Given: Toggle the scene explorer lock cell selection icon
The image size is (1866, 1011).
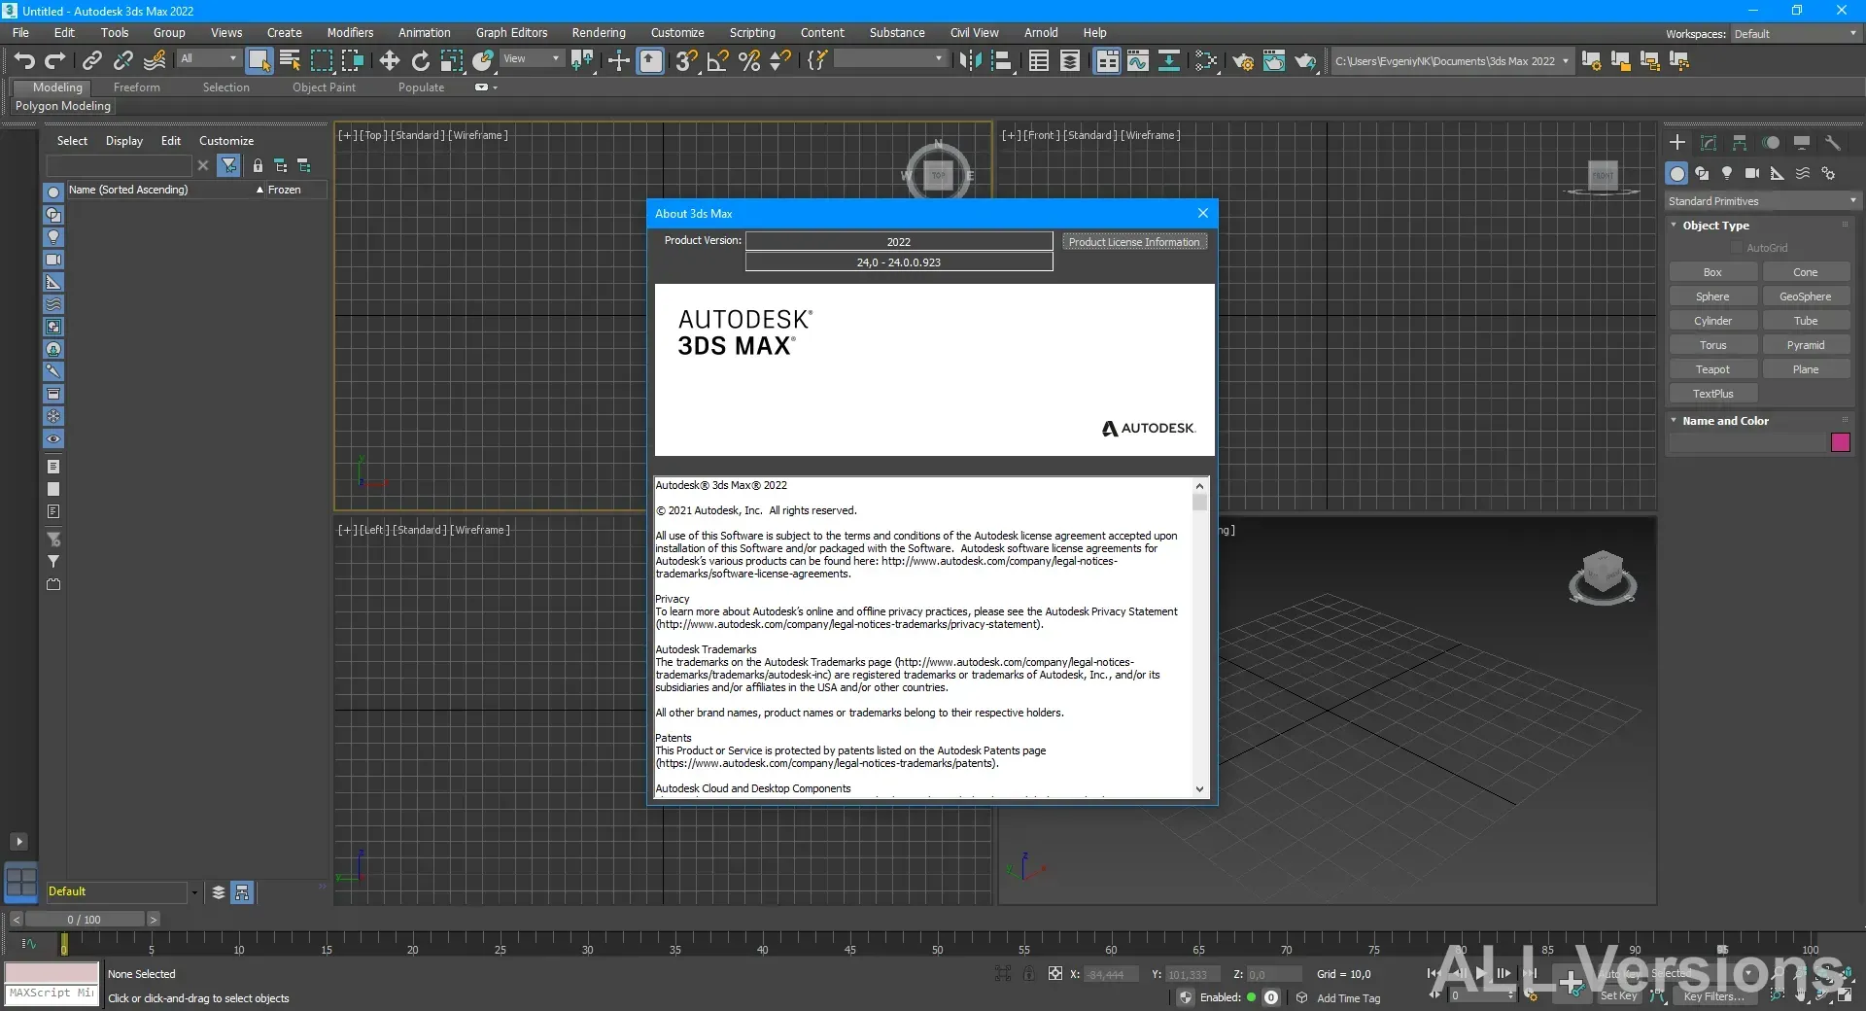Looking at the screenshot, I should tap(258, 165).
